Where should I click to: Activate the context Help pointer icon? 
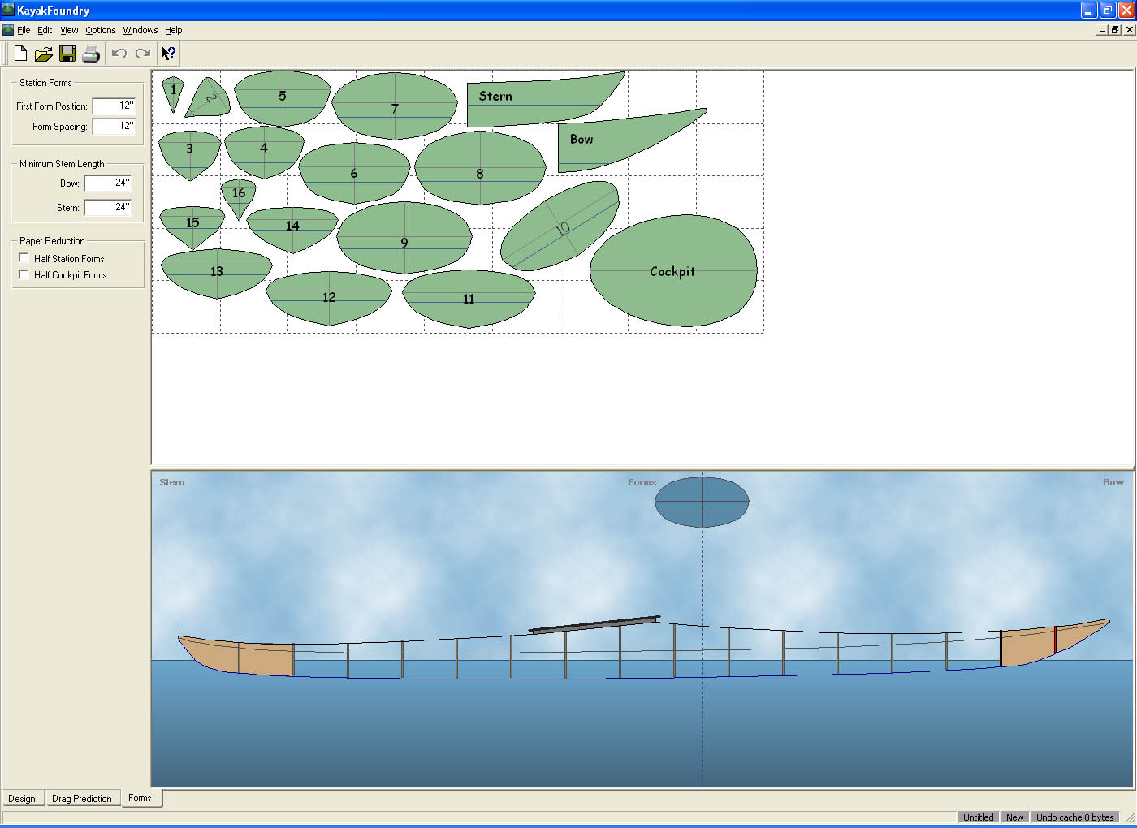(168, 54)
